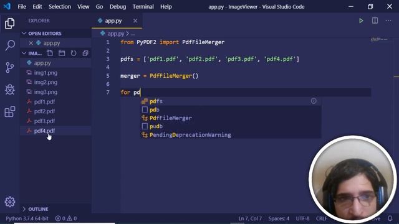
Task: Choose the pdb autocomplete suggestion
Action: tap(231, 110)
